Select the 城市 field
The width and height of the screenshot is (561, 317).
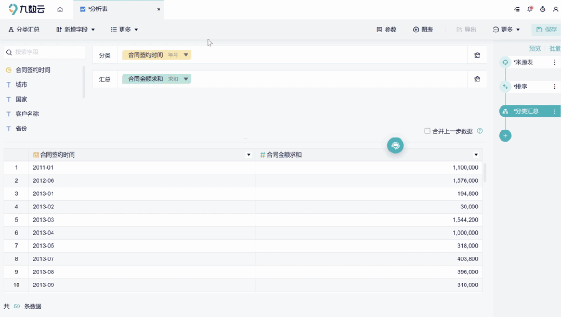click(21, 85)
